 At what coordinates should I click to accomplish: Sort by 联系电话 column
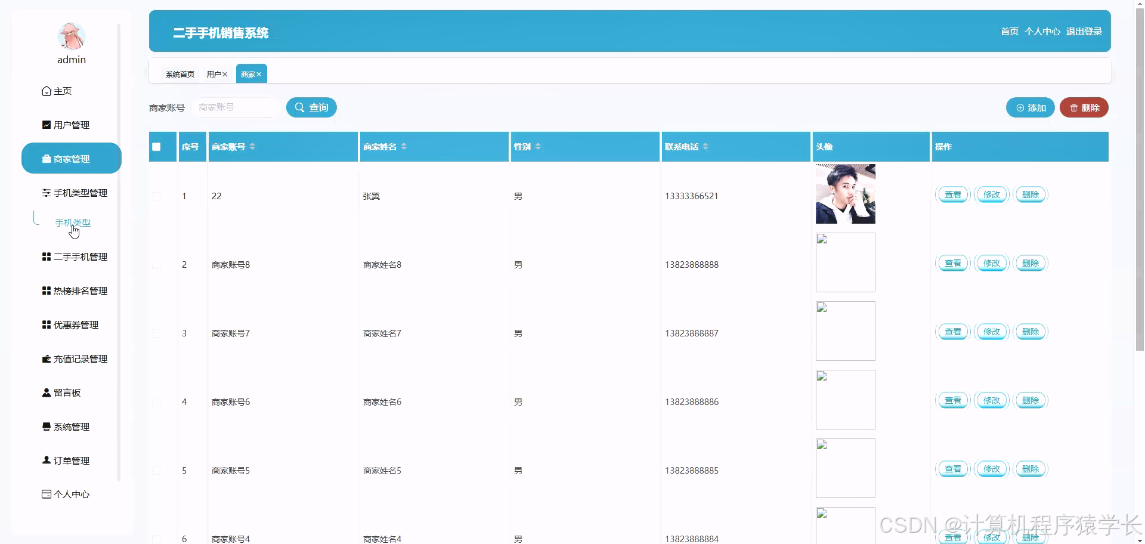pos(705,147)
